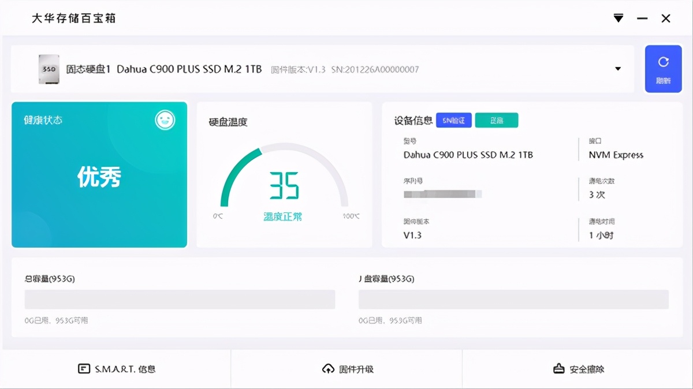Select the SSD drive thumbnail icon
The width and height of the screenshot is (693, 389).
click(49, 69)
